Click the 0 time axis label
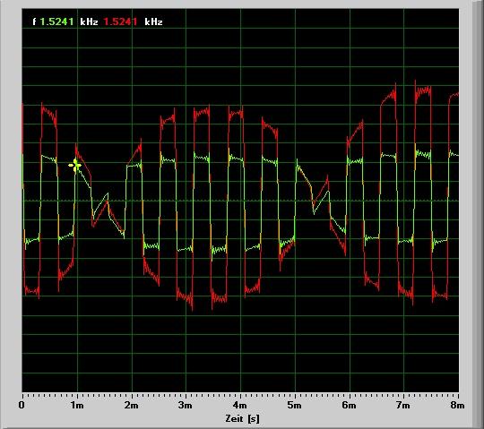Viewport: 484px width, 429px height. click(22, 405)
